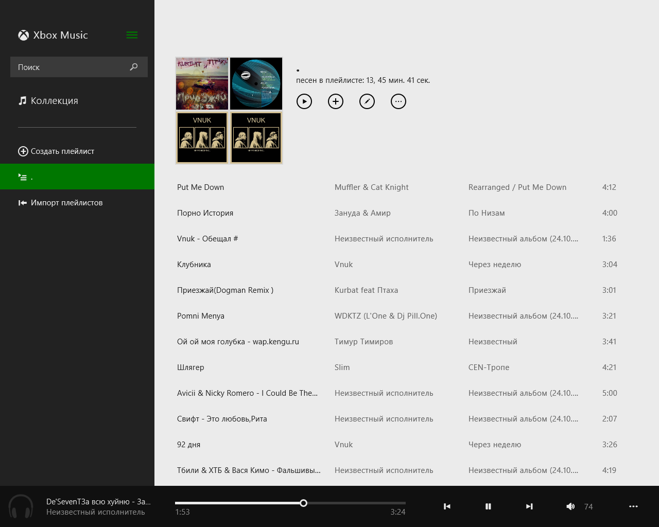659x527 pixels.
Task: Select the track Свифт - Это любовь,Рита
Action: click(222, 419)
